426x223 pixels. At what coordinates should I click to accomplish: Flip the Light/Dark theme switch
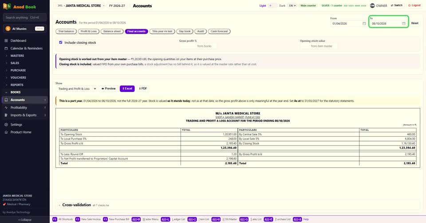272,6
